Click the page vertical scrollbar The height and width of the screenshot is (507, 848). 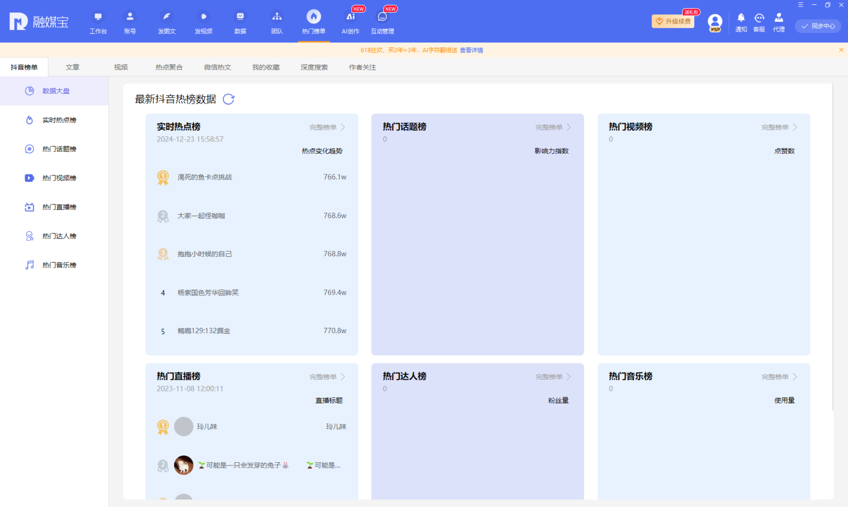click(833, 247)
